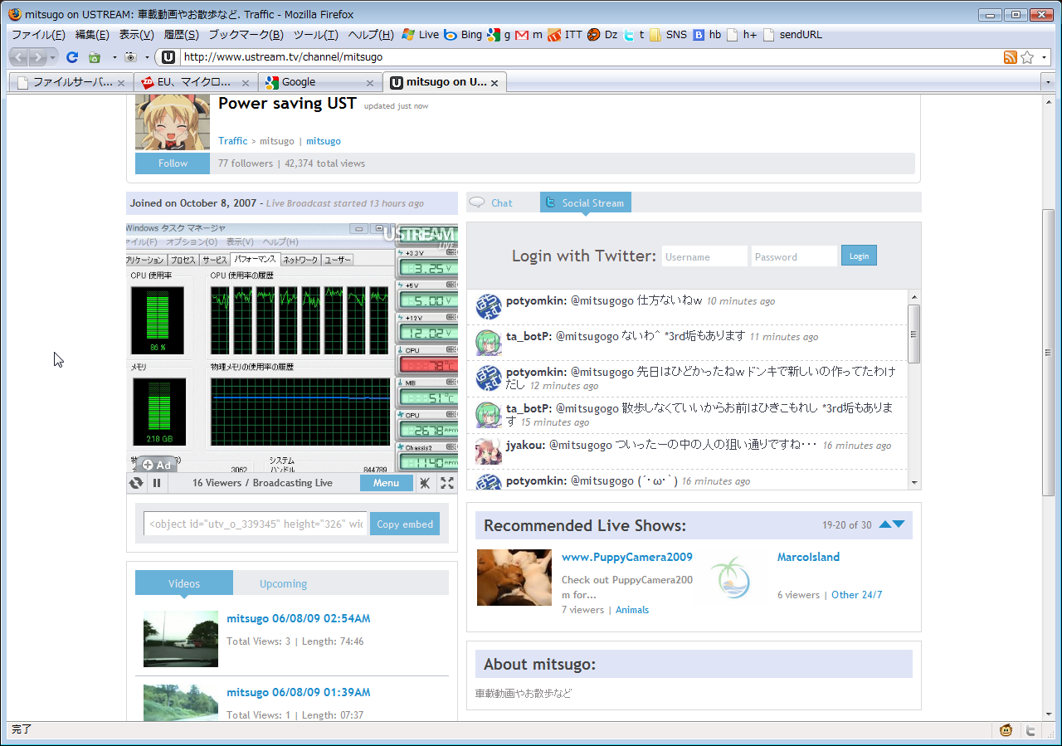1062x746 pixels.
Task: Switch to the Chat tab
Action: 502,202
